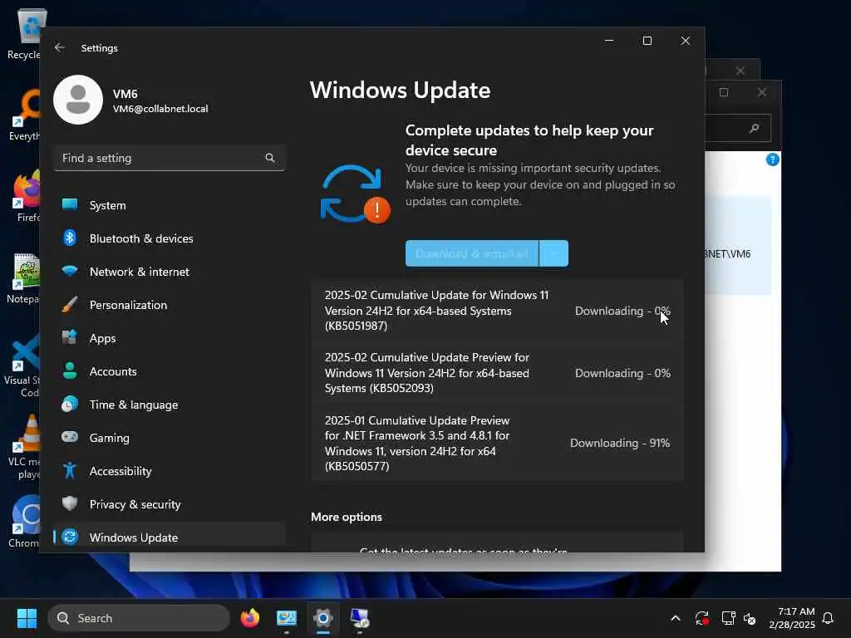Open the notifications bell icon

pyautogui.click(x=829, y=618)
